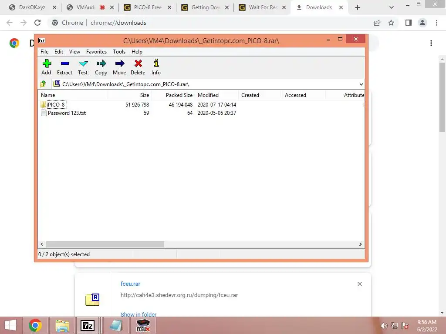This screenshot has height=334, width=446.
Task: Switch to the PICO-8 Free tab
Action: pos(147,7)
